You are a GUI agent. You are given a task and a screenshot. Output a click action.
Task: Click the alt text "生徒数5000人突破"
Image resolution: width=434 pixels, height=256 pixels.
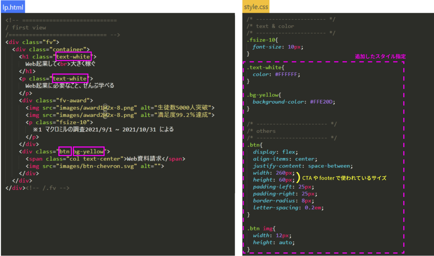(x=182, y=108)
